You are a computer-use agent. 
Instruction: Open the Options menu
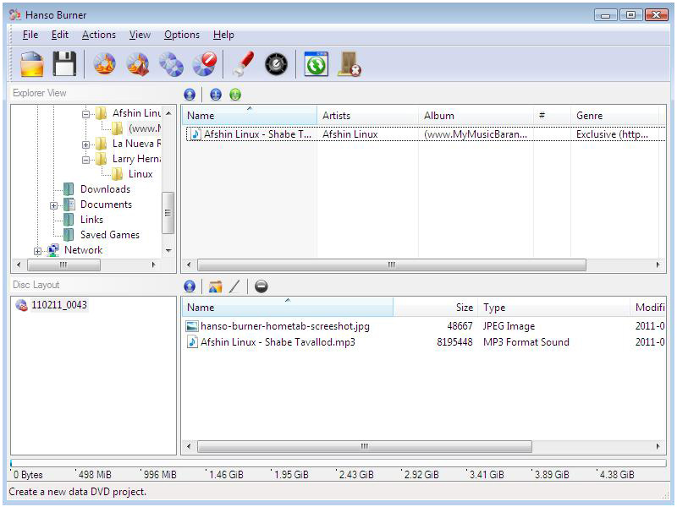tap(182, 35)
